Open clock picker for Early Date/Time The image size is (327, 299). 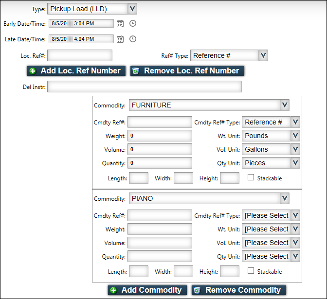point(133,23)
